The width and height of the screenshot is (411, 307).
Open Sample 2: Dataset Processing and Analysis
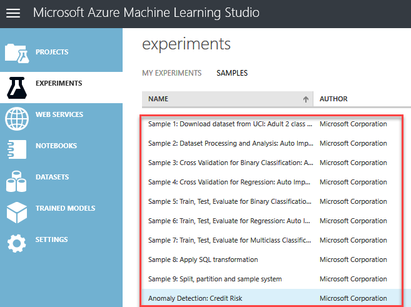[231, 143]
